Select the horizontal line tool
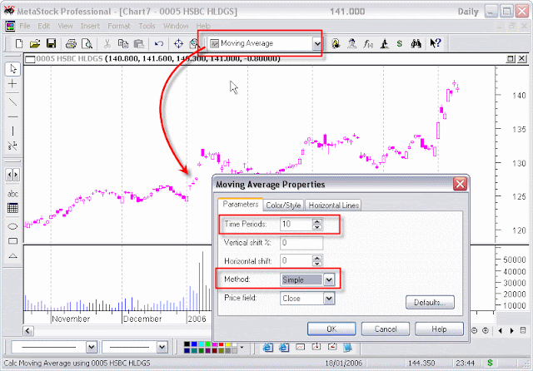Image resolution: width=533 pixels, height=371 pixels. 12,116
